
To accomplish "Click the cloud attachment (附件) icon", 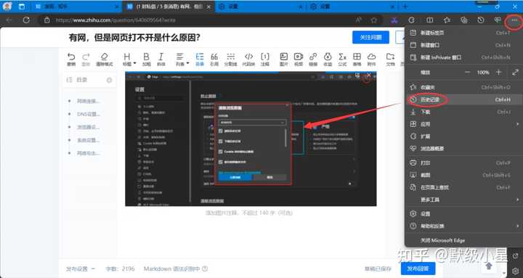I will point(372,60).
